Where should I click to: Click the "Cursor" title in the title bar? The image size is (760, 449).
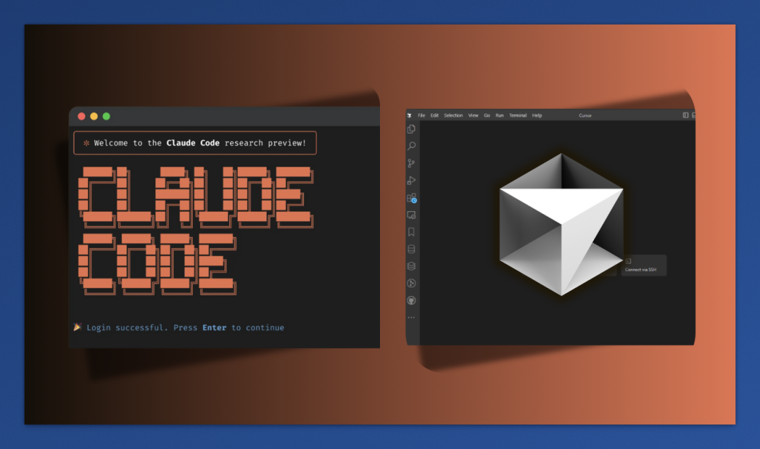coord(585,115)
